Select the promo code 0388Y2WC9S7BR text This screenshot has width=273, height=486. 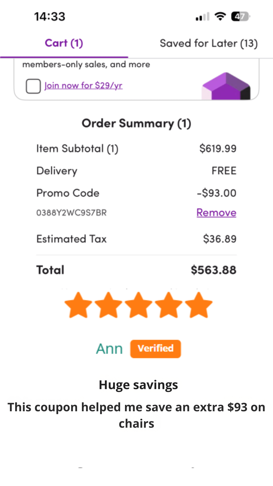tap(72, 213)
